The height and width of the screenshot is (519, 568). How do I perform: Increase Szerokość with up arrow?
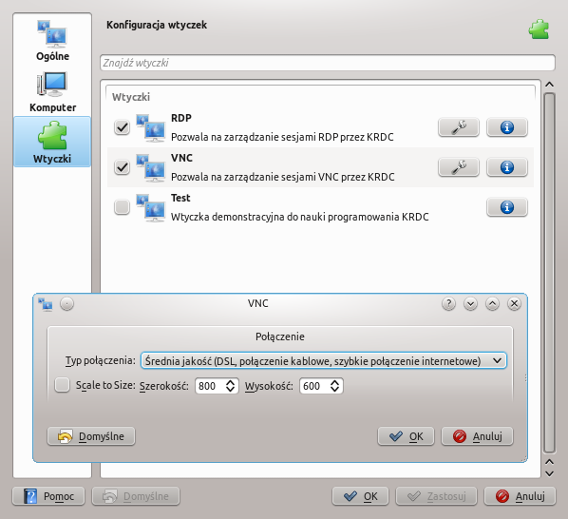click(x=231, y=382)
